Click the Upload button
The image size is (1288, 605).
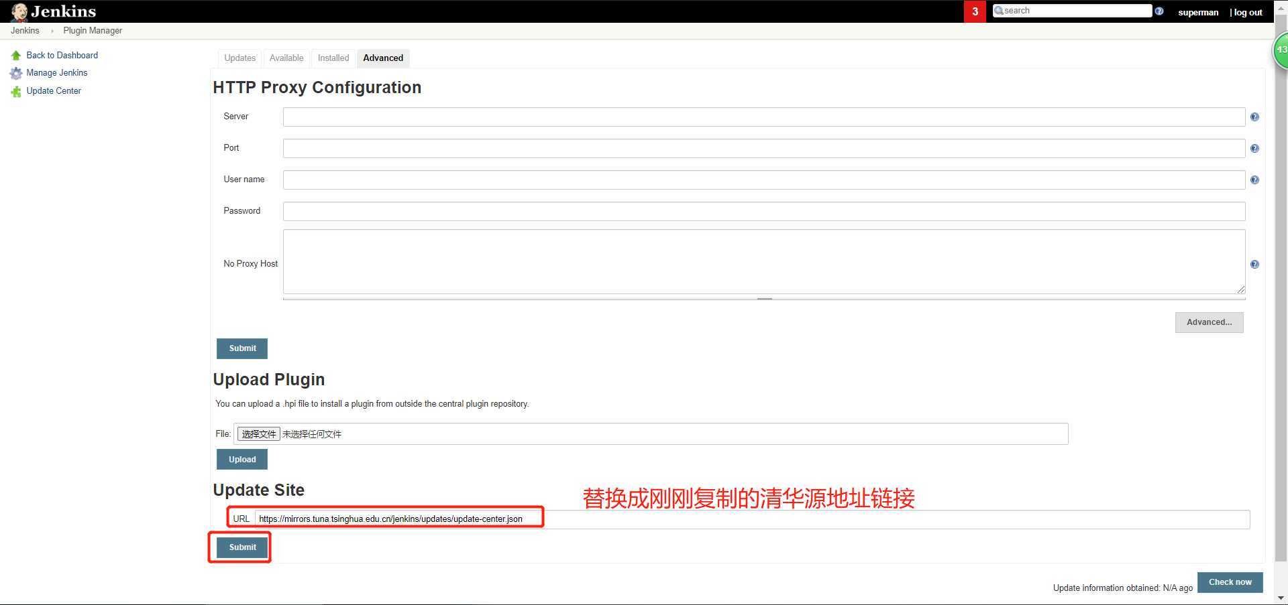[x=242, y=460]
